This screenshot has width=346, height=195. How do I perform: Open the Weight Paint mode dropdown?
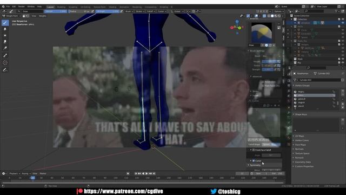tap(11, 16)
